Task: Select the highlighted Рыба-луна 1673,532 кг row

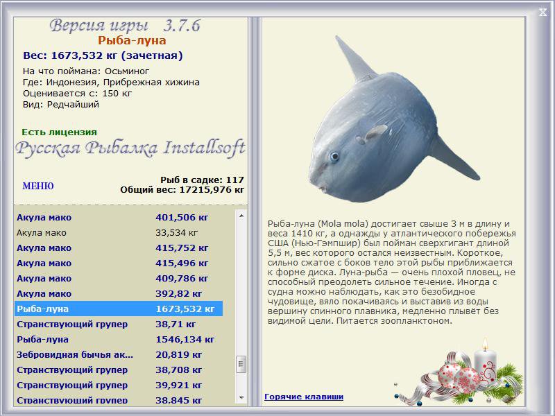Action: tap(119, 309)
